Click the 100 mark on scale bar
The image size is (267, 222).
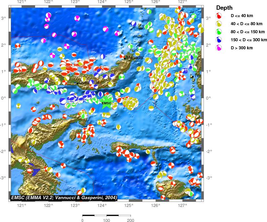(106, 220)
